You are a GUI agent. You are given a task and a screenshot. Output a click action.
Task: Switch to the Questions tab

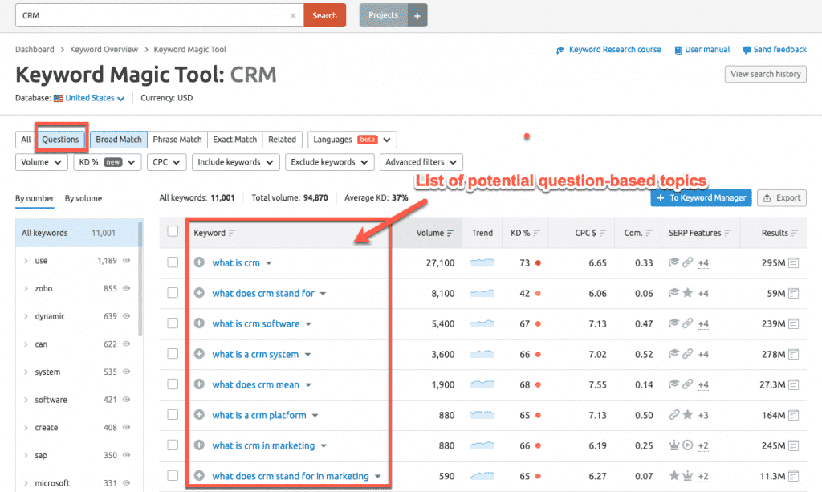tap(60, 138)
